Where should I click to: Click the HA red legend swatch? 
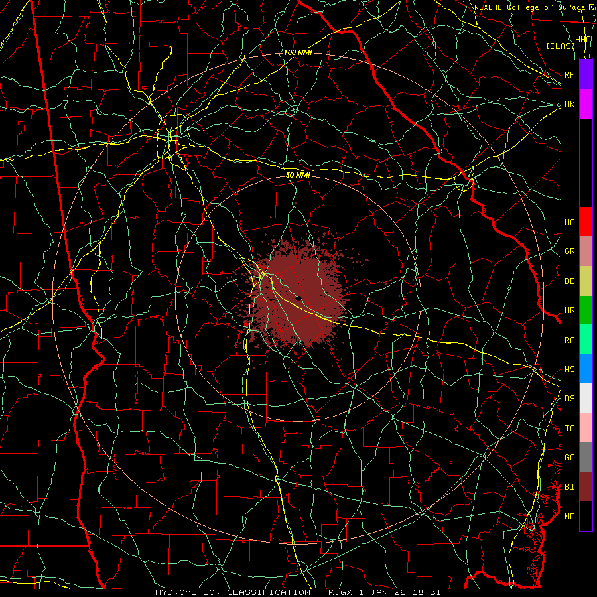[586, 222]
